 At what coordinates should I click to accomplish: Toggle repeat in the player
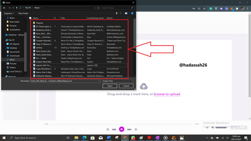click(136, 130)
